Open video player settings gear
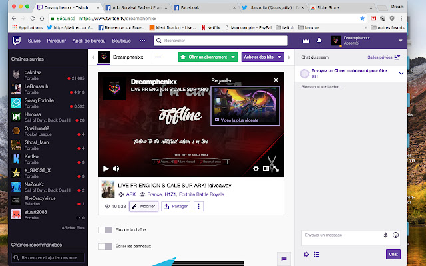 256,168
